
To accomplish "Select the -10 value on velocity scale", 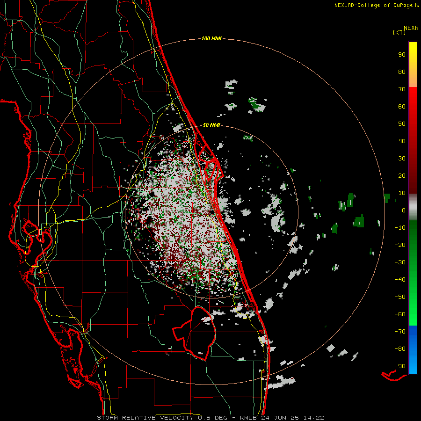I will (400, 228).
